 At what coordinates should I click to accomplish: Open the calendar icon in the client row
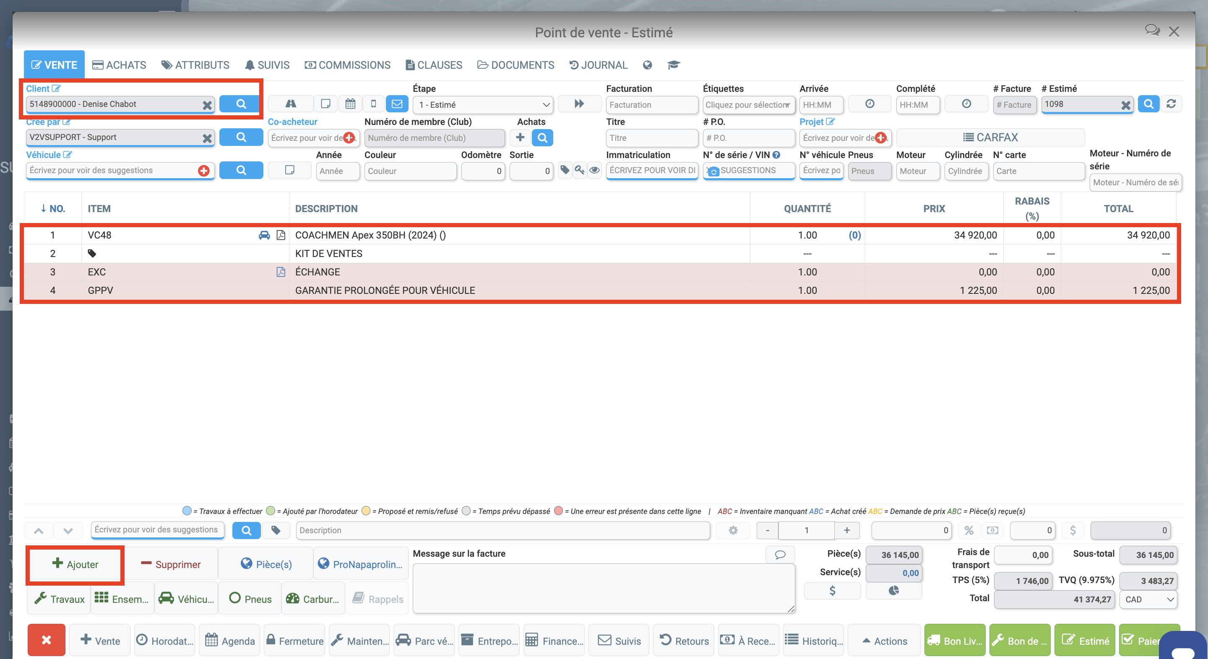click(350, 104)
